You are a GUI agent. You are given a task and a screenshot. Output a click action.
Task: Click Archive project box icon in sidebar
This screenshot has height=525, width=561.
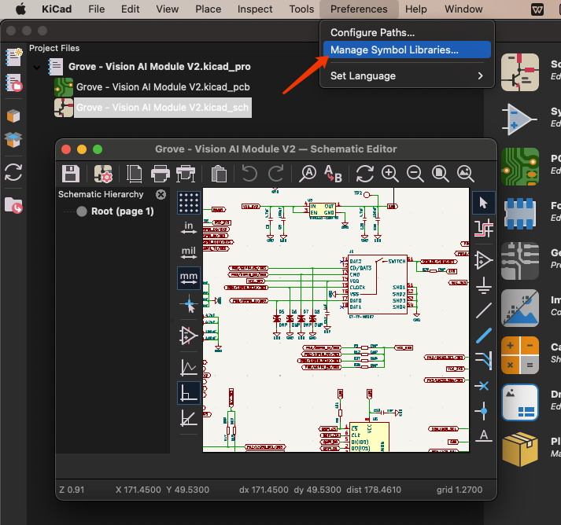(x=13, y=116)
